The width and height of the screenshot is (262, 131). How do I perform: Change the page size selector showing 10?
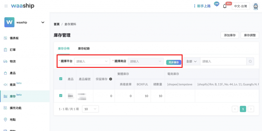click(90, 109)
